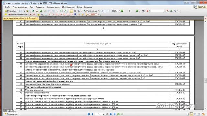Go to next page button

pyautogui.click(x=111, y=114)
